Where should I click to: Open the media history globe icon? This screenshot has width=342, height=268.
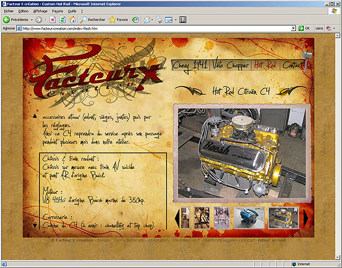point(135,19)
